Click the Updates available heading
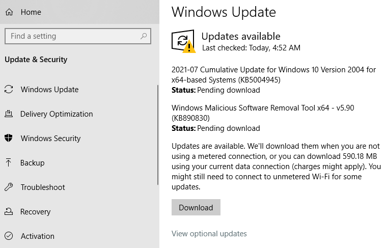387x248 pixels. pyautogui.click(x=241, y=36)
